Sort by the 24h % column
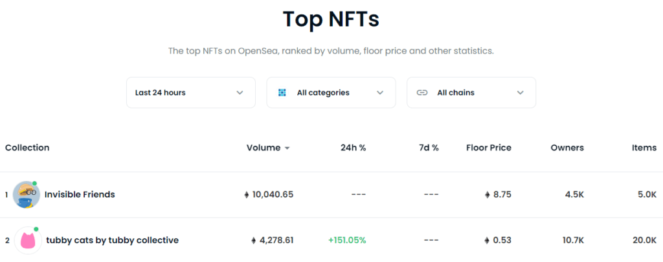This screenshot has height=262, width=663. tap(353, 148)
